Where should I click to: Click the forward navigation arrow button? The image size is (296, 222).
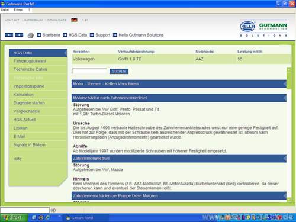pos(19,35)
